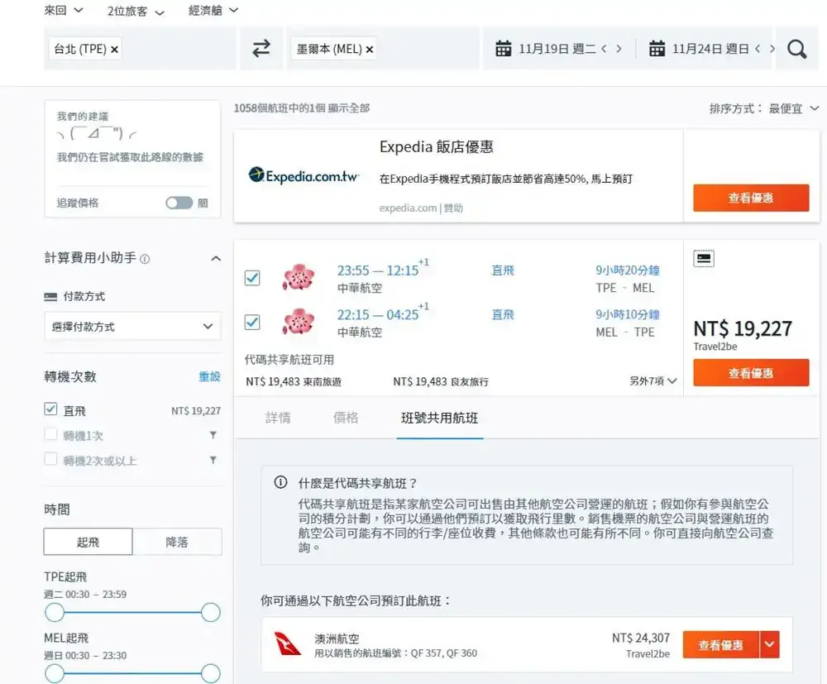Viewport: 827px width, 684px height.
Task: Select the 起飛 time tab
Action: coord(88,542)
